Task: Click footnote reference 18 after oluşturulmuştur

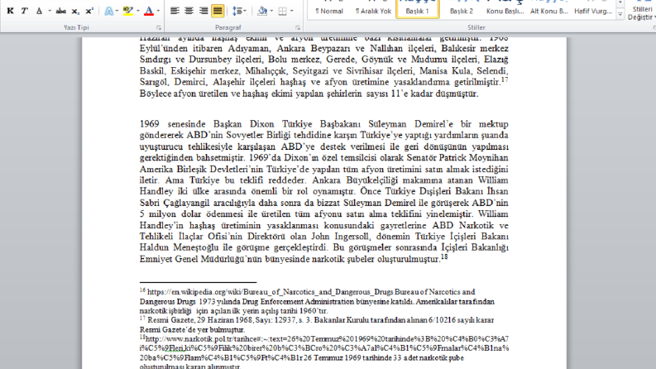Action: [444, 256]
